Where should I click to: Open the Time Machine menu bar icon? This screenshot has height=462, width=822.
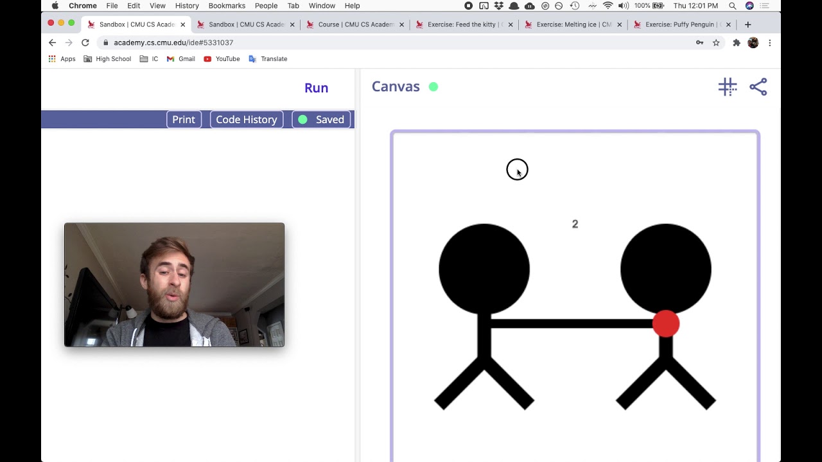pos(575,6)
